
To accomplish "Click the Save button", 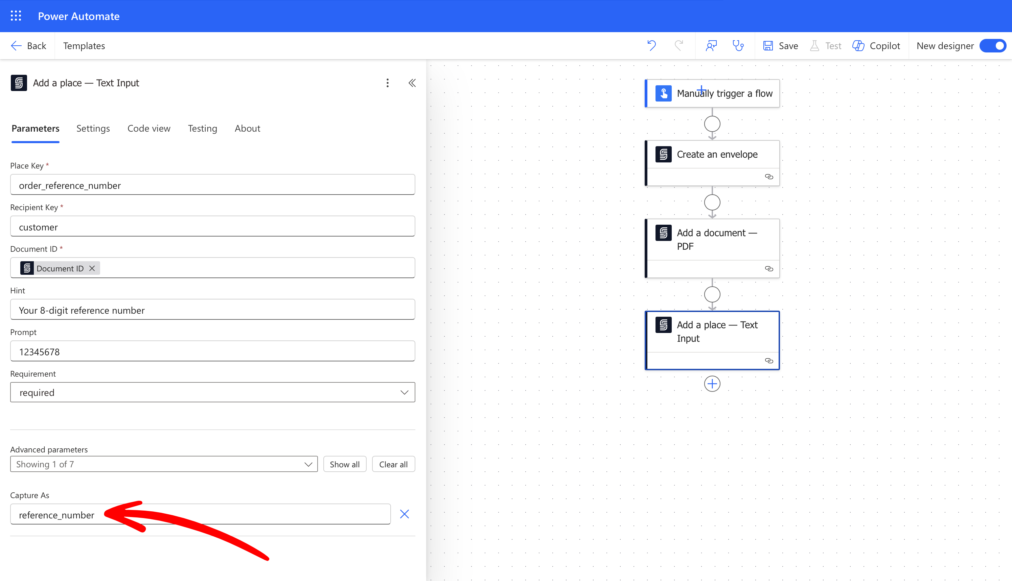I will 780,45.
